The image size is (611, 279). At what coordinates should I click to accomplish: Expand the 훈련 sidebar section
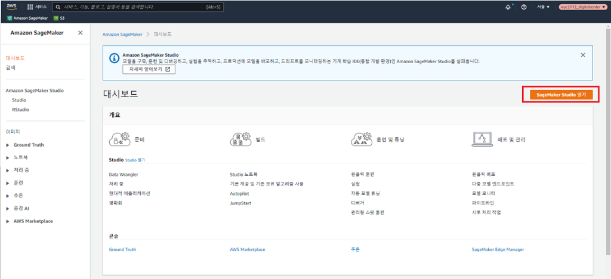pos(7,183)
